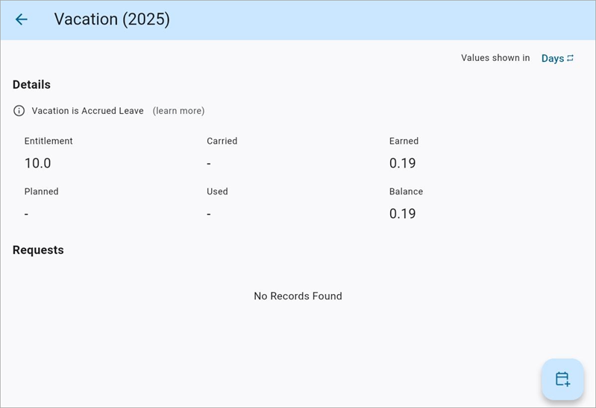596x408 pixels.
Task: Click the No Records Found message
Action: coord(298,296)
